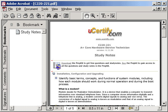
Task: Switch to the Comments side tab
Action: pos(5,79)
